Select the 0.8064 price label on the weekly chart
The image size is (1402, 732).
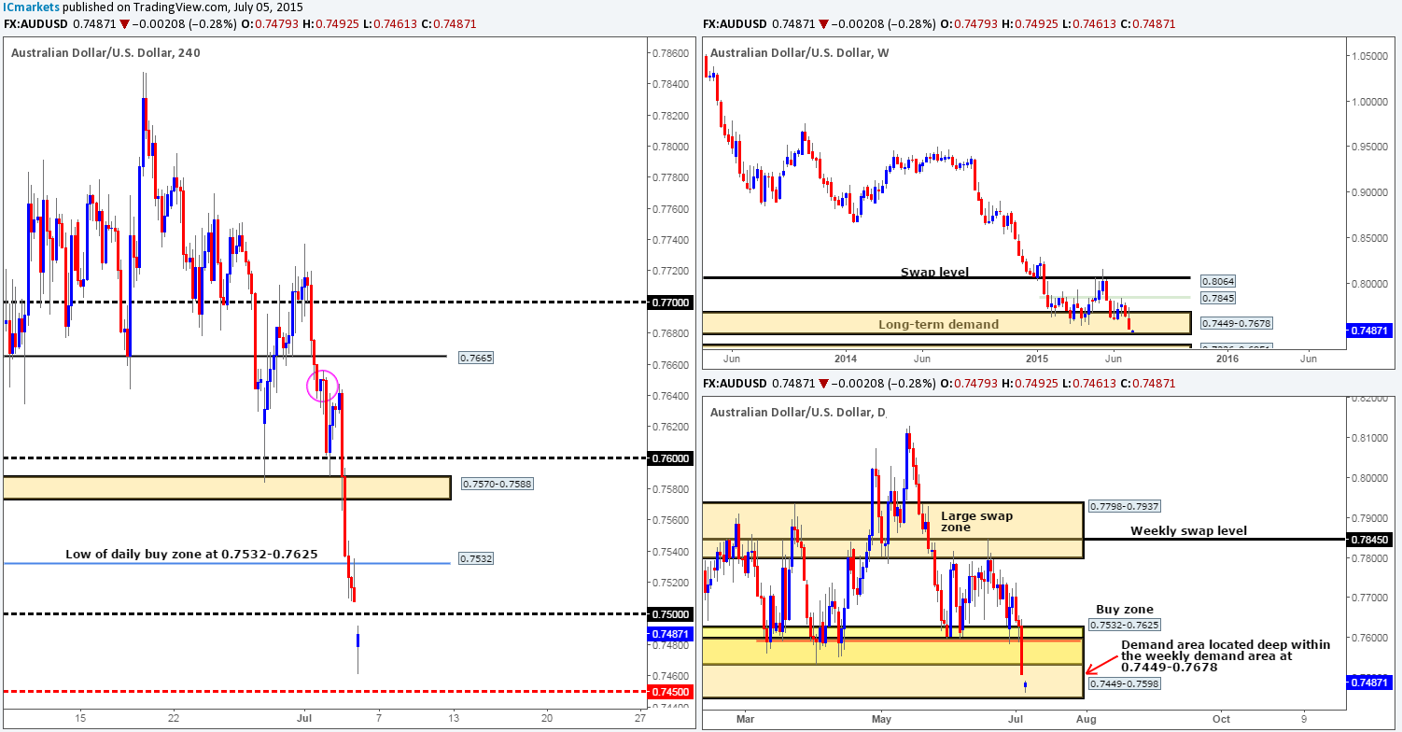pyautogui.click(x=1217, y=280)
